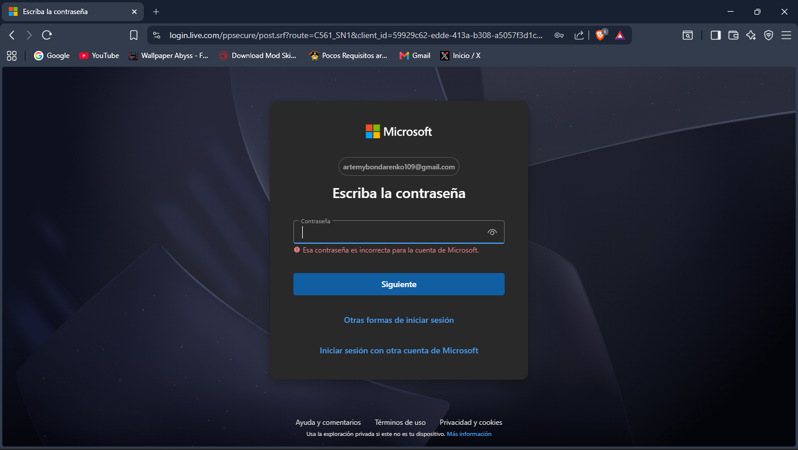Open the Brave Wallet icon
This screenshot has width=798, height=450.
click(733, 35)
